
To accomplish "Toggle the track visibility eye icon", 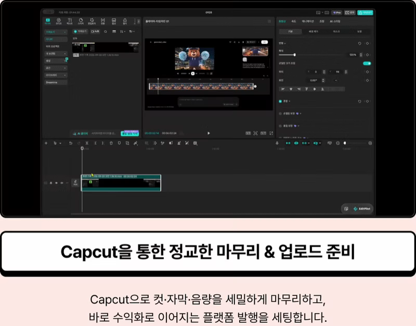I will [x=56, y=183].
